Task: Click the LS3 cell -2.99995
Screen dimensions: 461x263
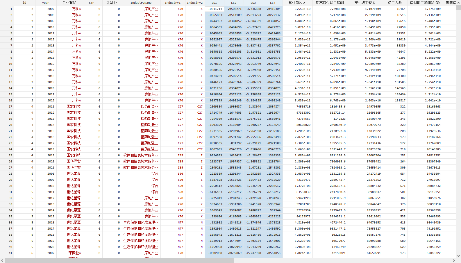Action: click(253, 76)
